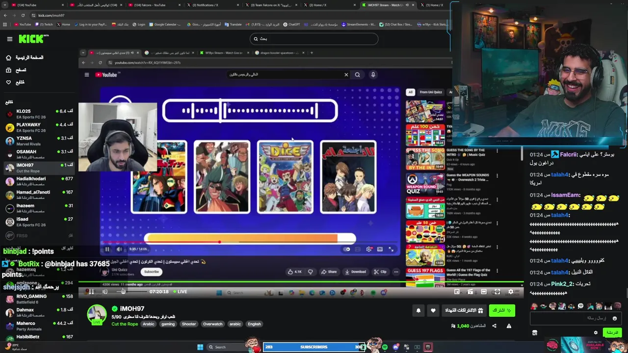Image resolution: width=628 pixels, height=353 pixels.
Task: Open Kick player settings gear
Action: coord(510,292)
